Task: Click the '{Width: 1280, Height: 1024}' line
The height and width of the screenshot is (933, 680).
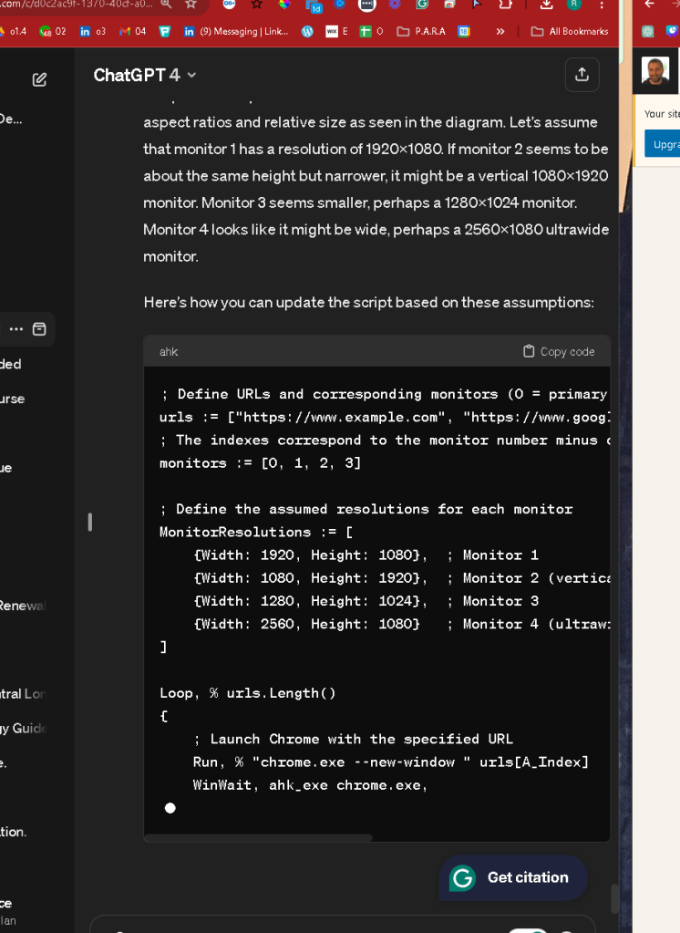Action: tap(310, 601)
